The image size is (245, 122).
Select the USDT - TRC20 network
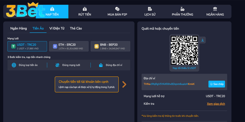(27, 46)
